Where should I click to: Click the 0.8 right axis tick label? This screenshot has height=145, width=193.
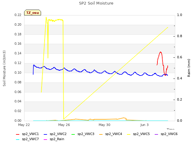coord(179,36)
